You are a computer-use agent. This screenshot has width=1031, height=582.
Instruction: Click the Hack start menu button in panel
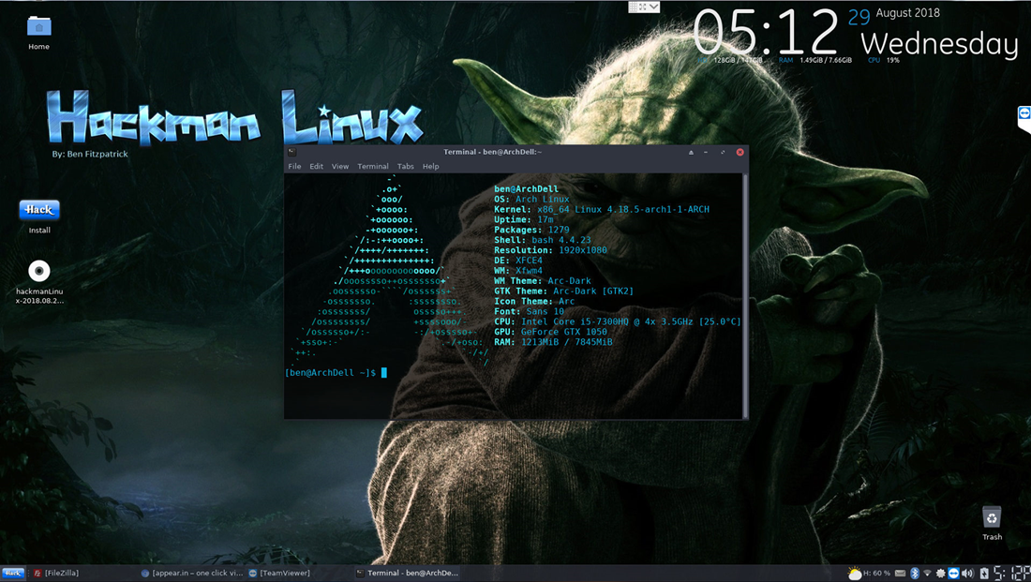pyautogui.click(x=12, y=573)
